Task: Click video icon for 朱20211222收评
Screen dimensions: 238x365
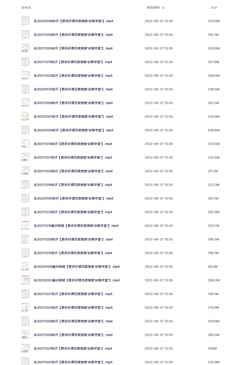Action: click(25, 76)
